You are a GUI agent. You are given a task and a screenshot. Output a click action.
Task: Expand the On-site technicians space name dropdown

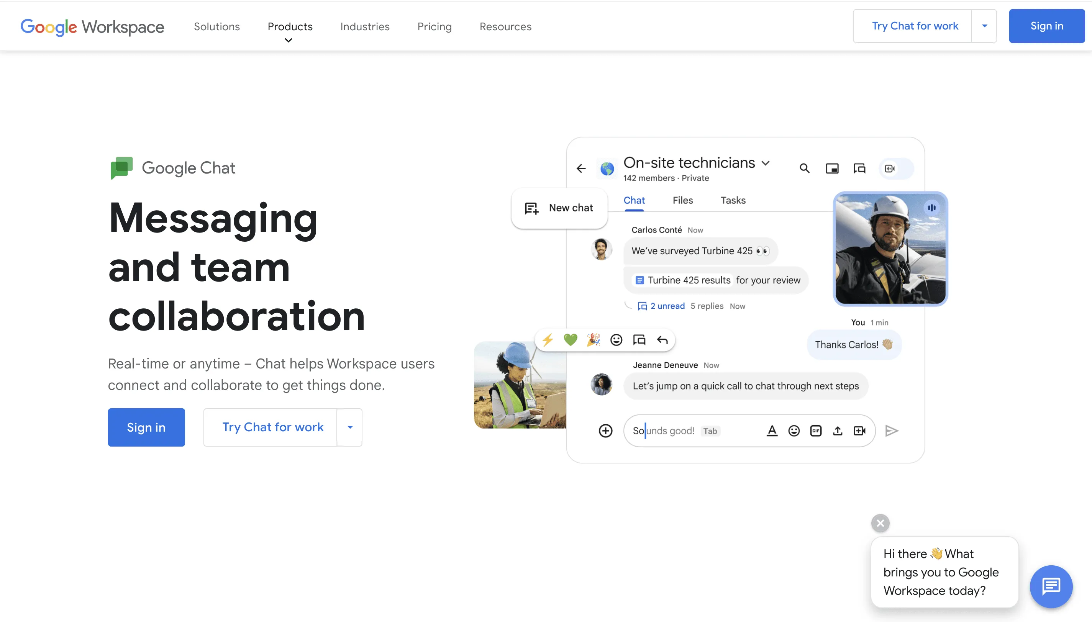point(765,163)
